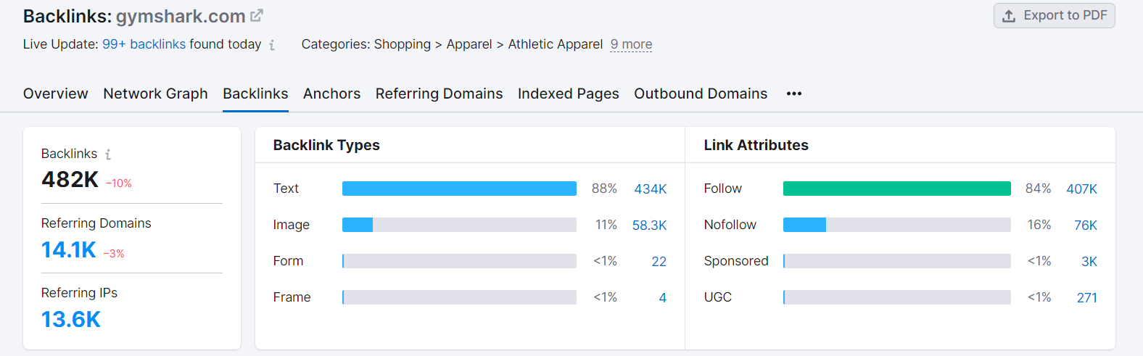Open the 13.6K referring IPs value
This screenshot has height=356, width=1143.
[x=71, y=319]
